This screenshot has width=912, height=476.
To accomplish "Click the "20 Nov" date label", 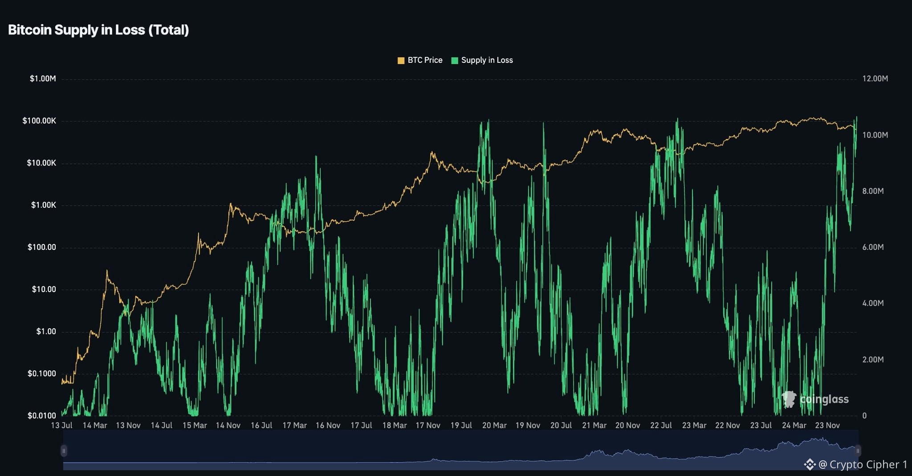I will pyautogui.click(x=628, y=425).
